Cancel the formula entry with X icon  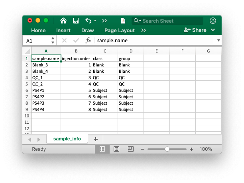pos(64,41)
